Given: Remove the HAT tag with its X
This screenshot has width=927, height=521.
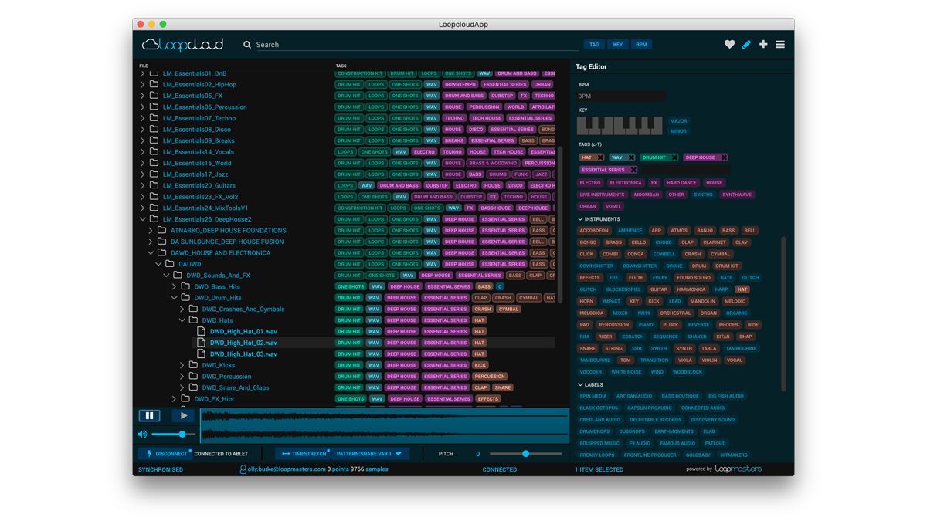Looking at the screenshot, I should 600,157.
